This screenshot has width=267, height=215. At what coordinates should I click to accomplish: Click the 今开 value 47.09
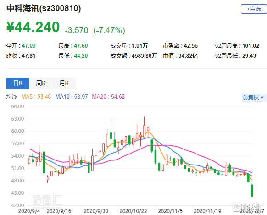click(28, 46)
